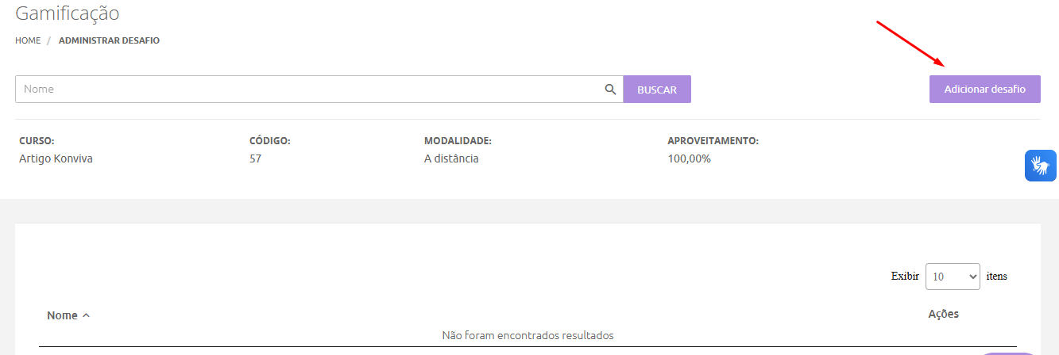Click the 100,00% aproveitamento value
This screenshot has width=1059, height=355.
coord(689,158)
